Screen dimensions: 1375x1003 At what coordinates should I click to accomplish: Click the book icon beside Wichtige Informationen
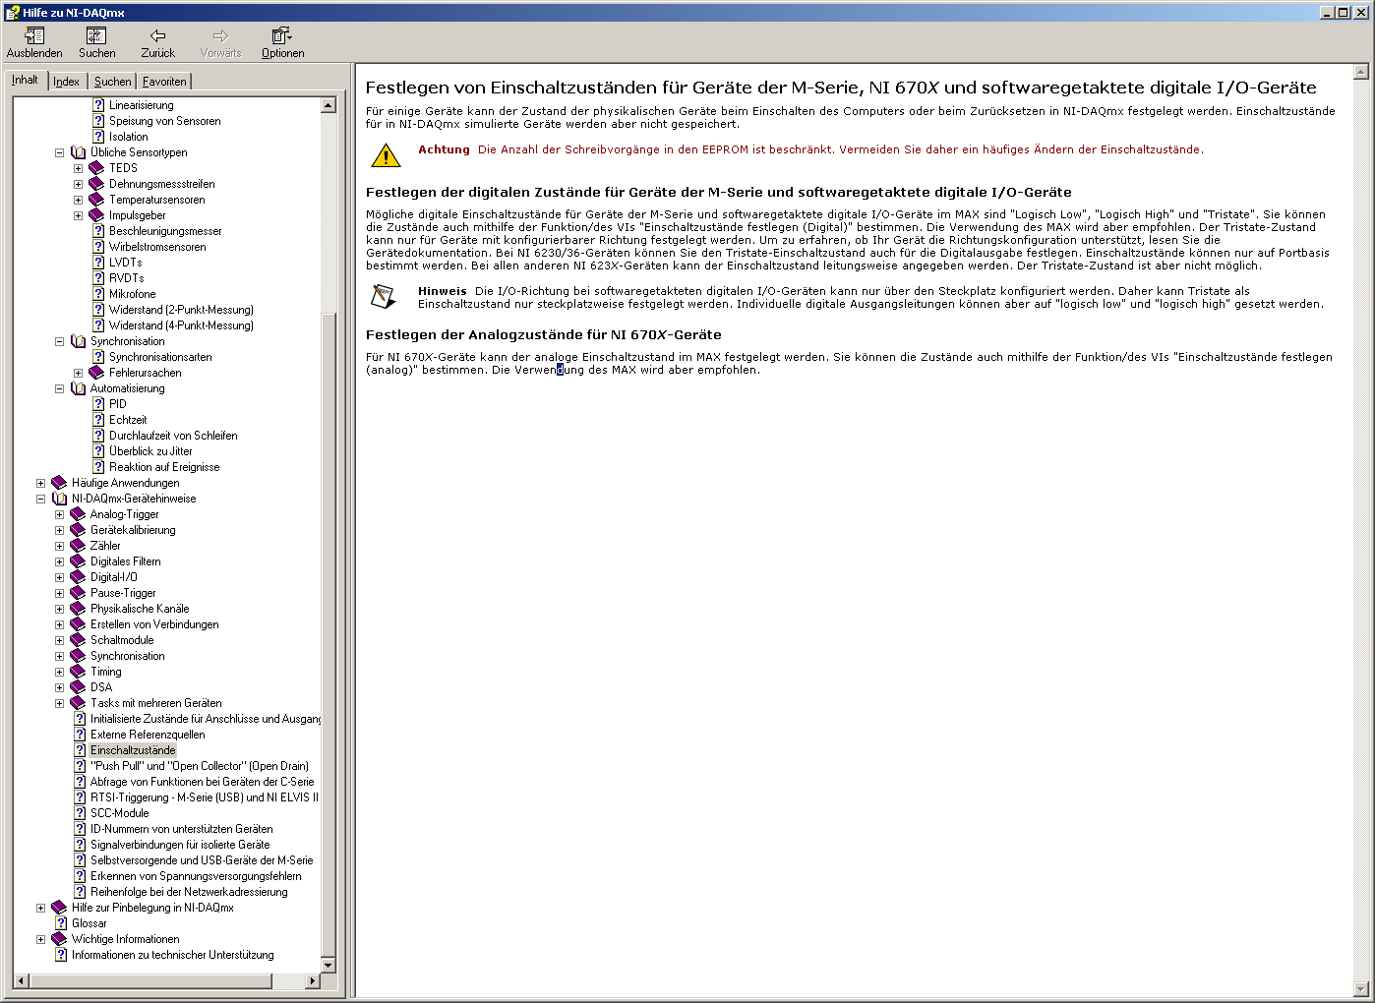point(59,939)
